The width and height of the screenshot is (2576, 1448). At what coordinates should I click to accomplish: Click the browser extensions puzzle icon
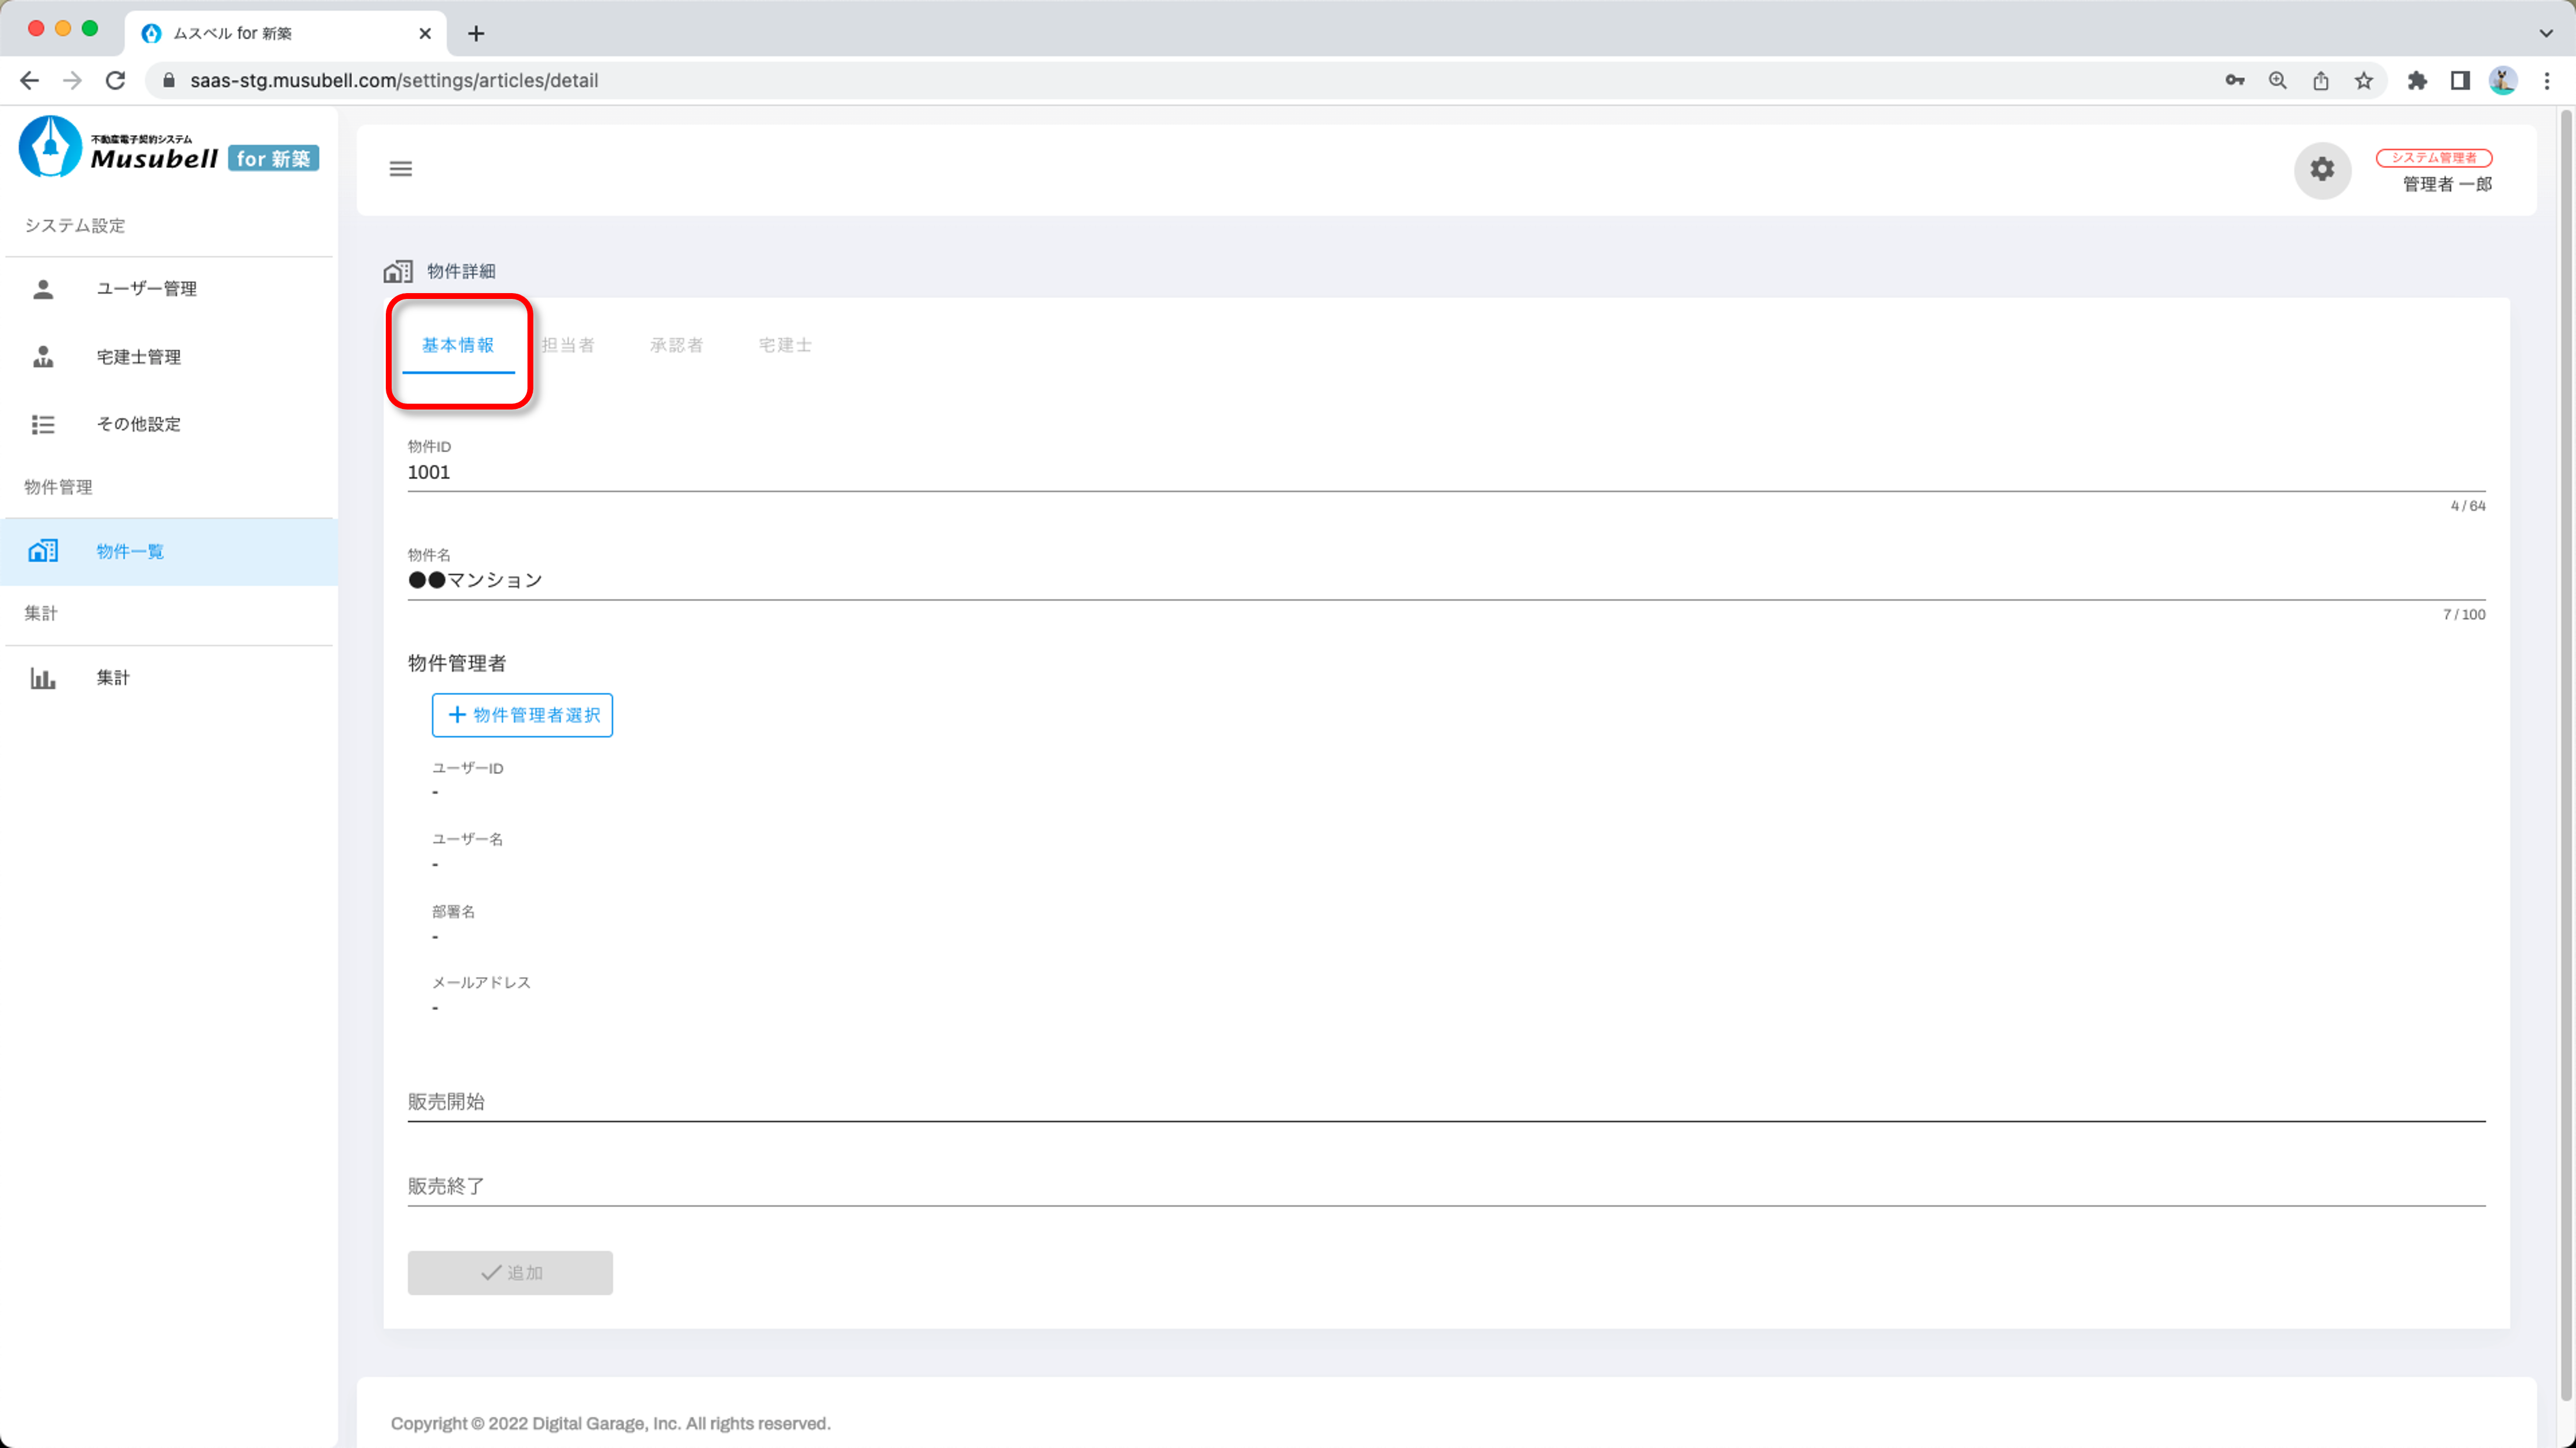tap(2416, 80)
